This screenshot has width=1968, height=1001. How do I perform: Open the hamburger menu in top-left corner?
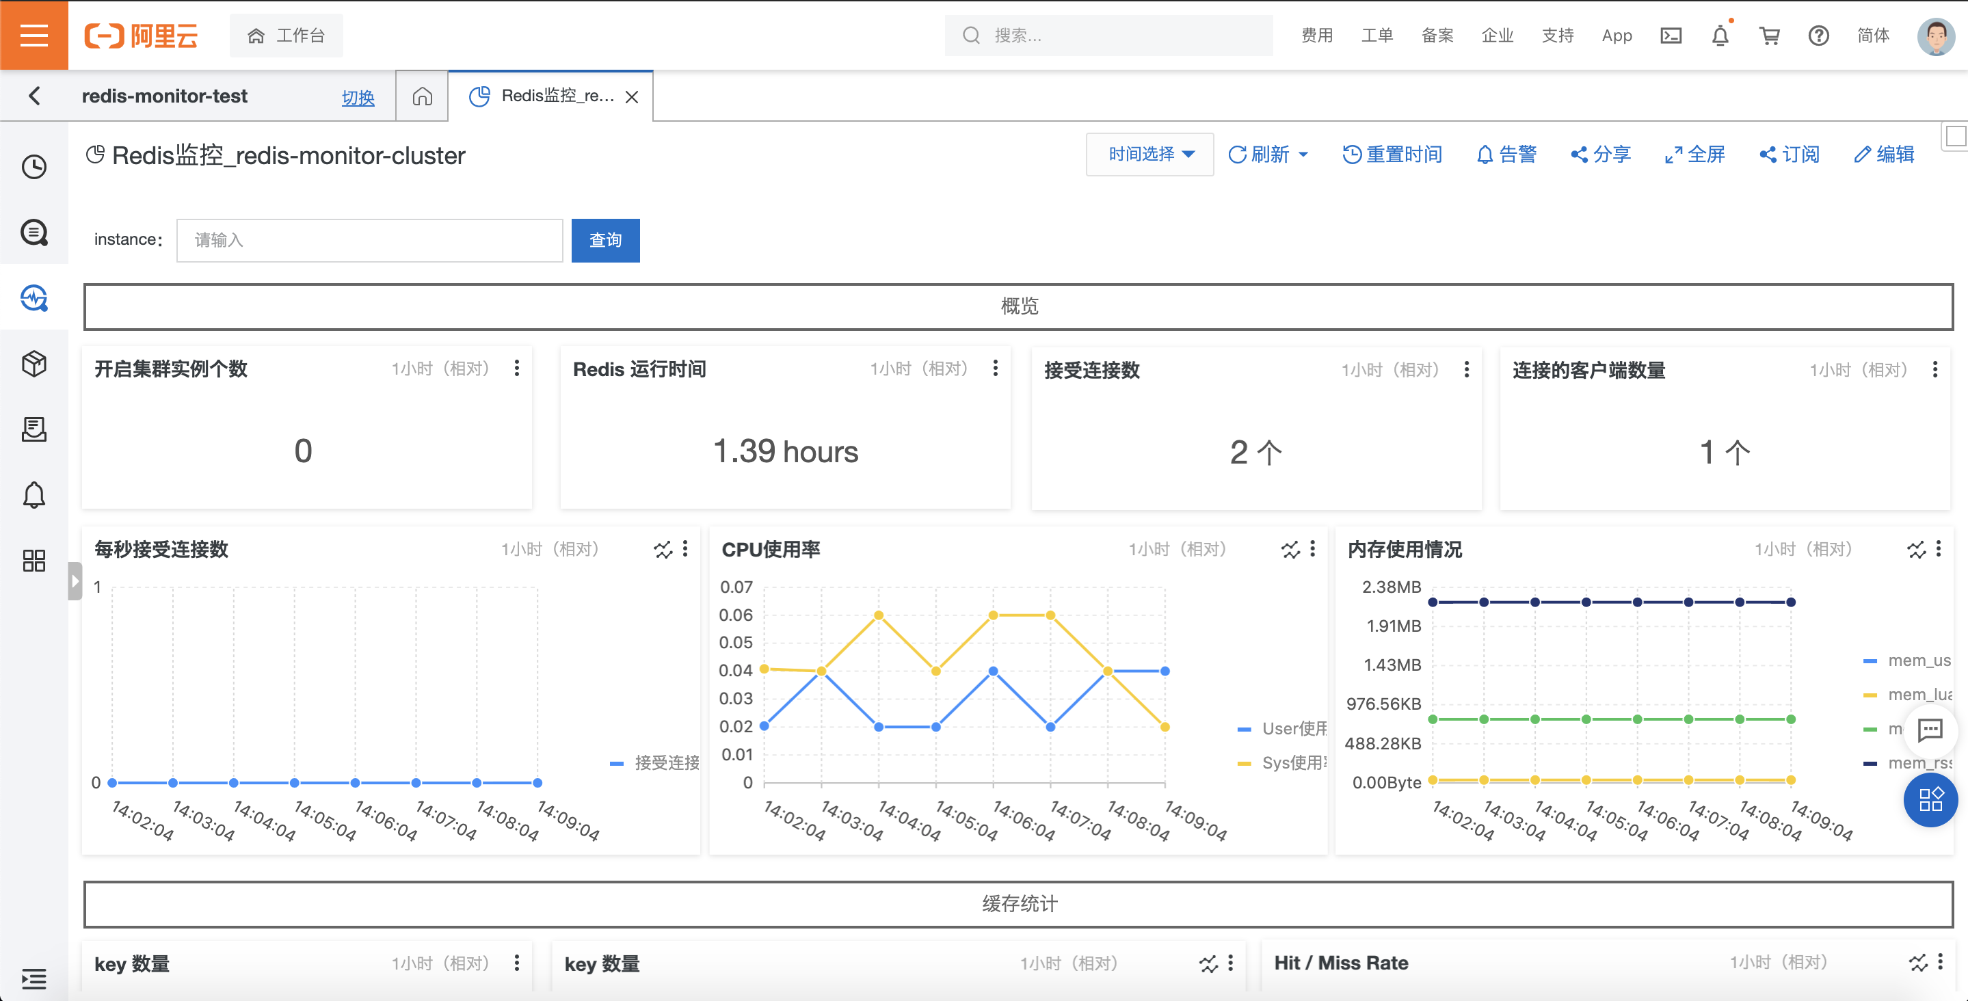click(x=34, y=35)
